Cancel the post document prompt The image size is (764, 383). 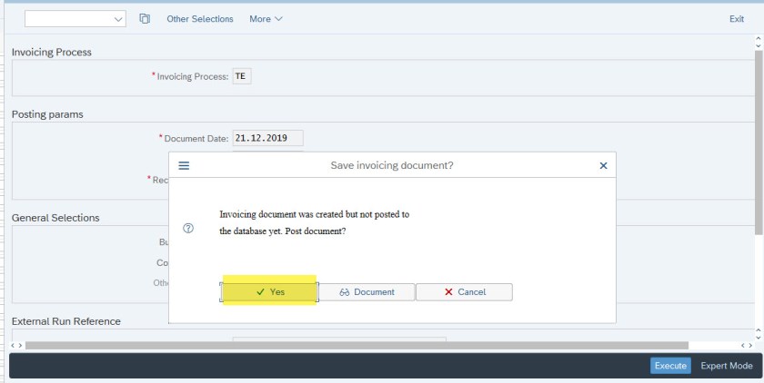(464, 291)
